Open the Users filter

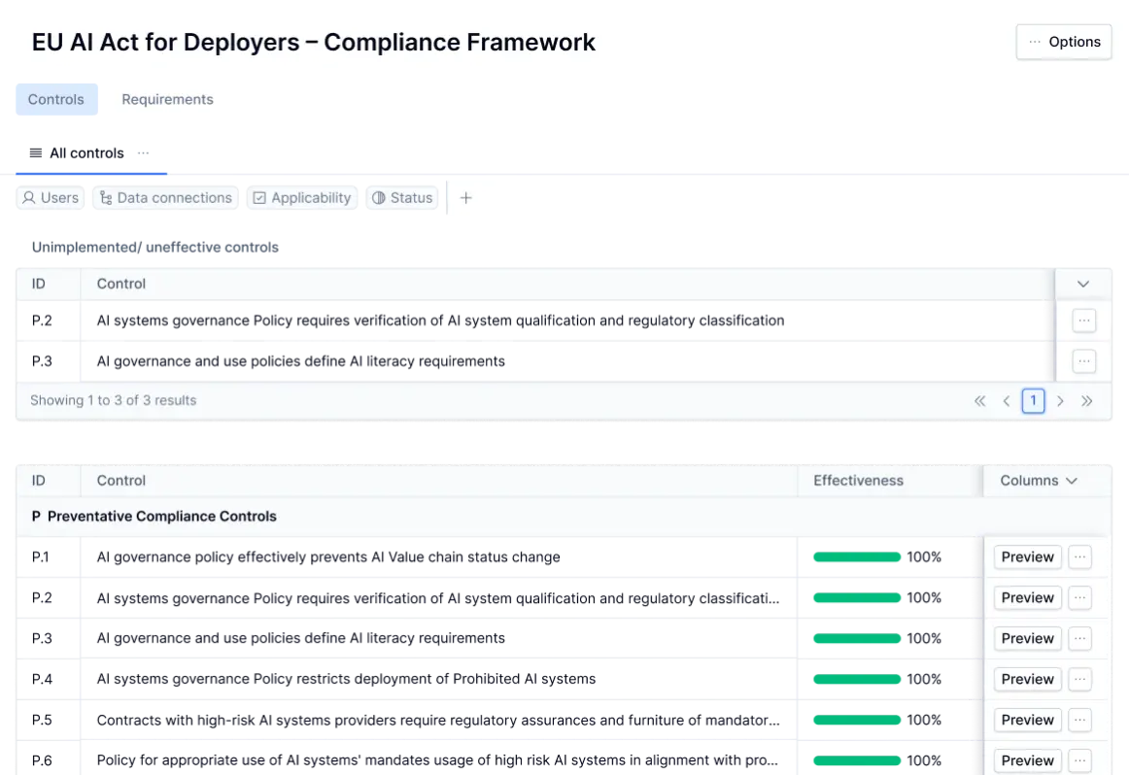50,197
